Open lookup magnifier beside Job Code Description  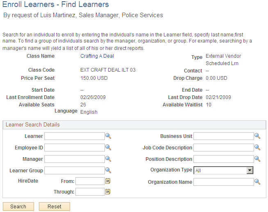point(257,147)
